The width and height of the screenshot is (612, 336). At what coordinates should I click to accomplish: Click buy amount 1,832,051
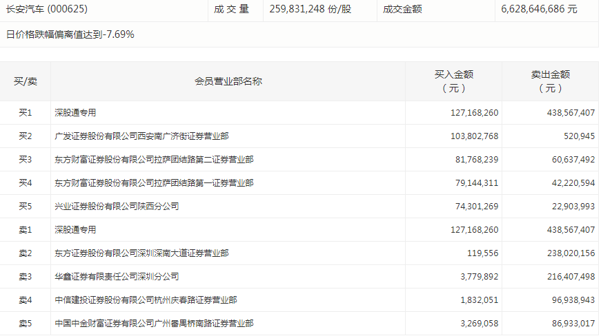(x=480, y=300)
